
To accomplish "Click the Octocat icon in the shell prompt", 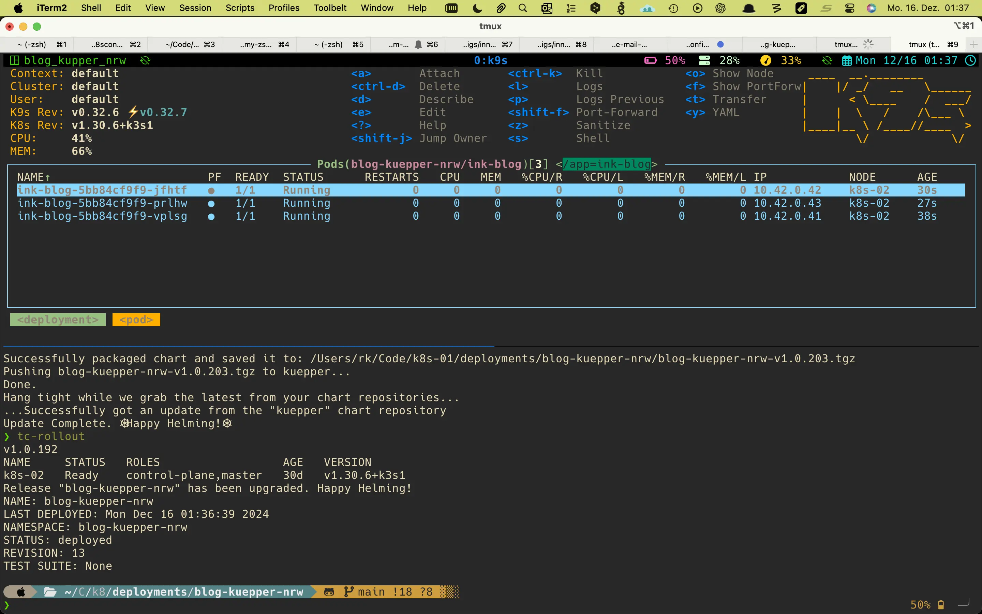I will click(329, 592).
